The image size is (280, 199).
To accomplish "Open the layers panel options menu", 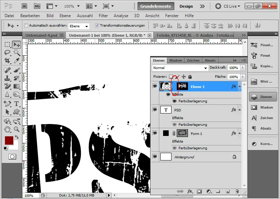I will coord(244,60).
